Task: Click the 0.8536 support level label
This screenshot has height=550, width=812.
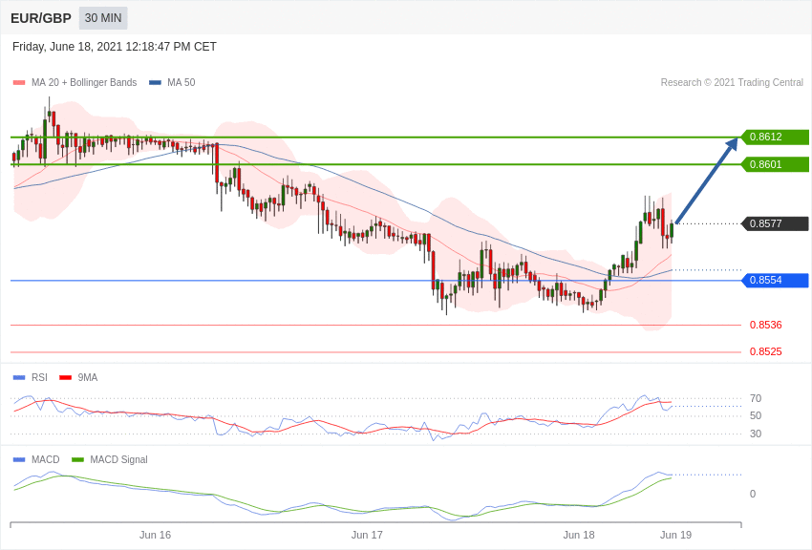Action: (x=766, y=325)
